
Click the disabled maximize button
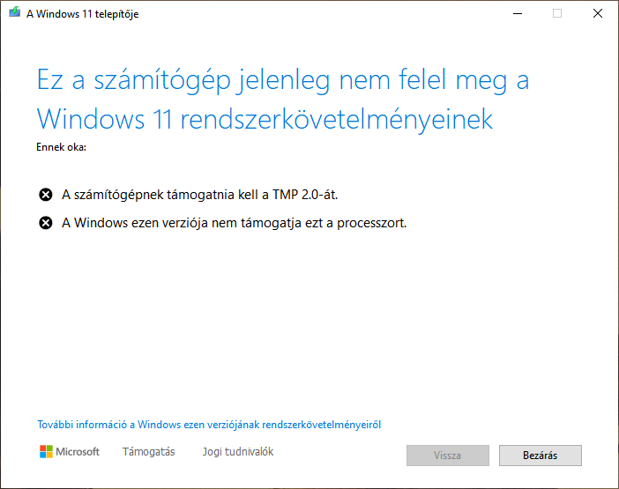[x=557, y=13]
